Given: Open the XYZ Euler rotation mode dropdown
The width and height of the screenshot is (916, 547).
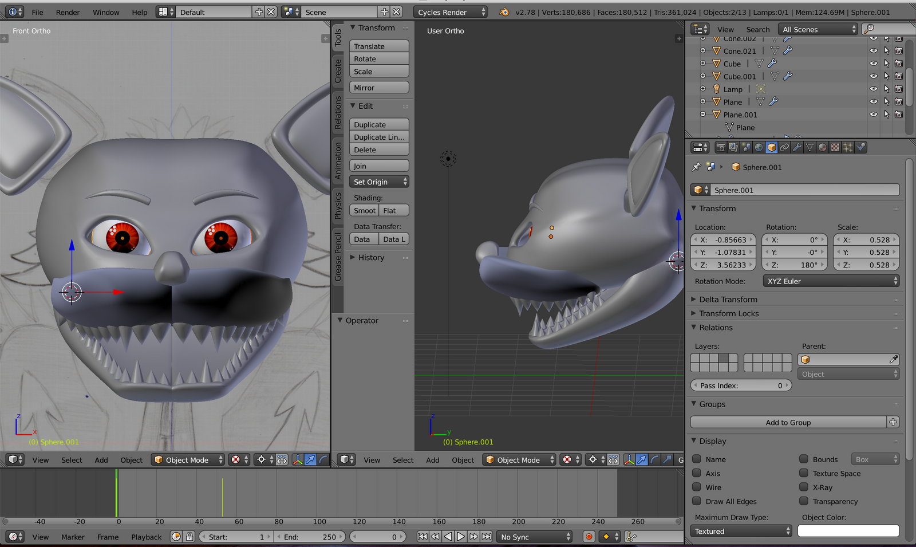Looking at the screenshot, I should coord(831,281).
